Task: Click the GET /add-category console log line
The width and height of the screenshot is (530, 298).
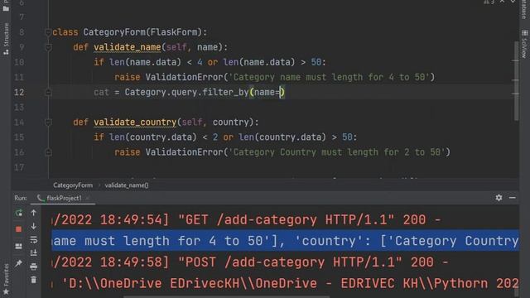Action: (x=247, y=220)
